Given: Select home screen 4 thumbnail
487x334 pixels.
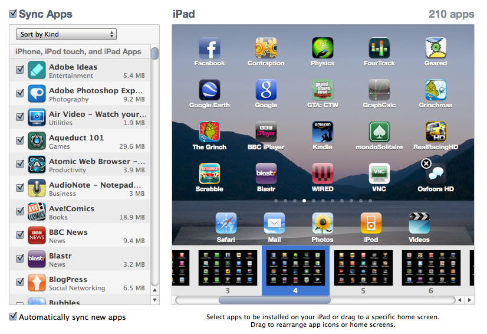Looking at the screenshot, I should 296,268.
